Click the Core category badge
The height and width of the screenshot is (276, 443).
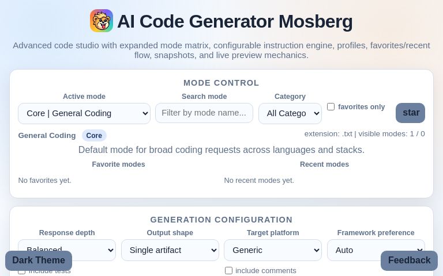point(94,136)
